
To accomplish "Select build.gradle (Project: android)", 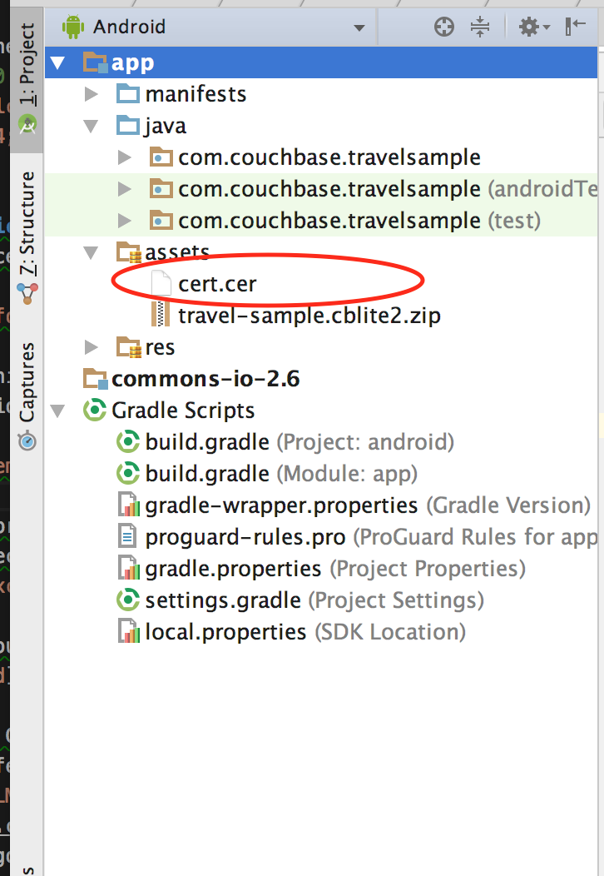I will (300, 442).
